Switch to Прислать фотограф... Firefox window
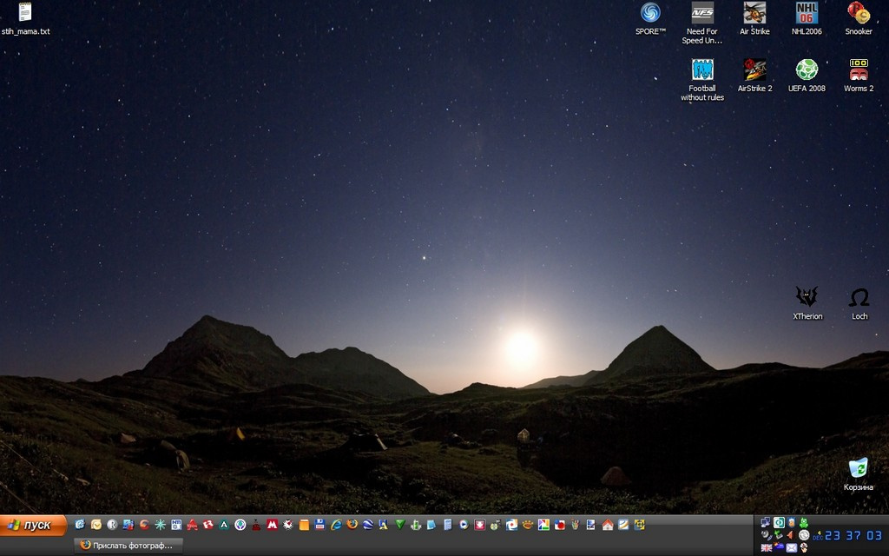The height and width of the screenshot is (556, 889). coord(128,546)
